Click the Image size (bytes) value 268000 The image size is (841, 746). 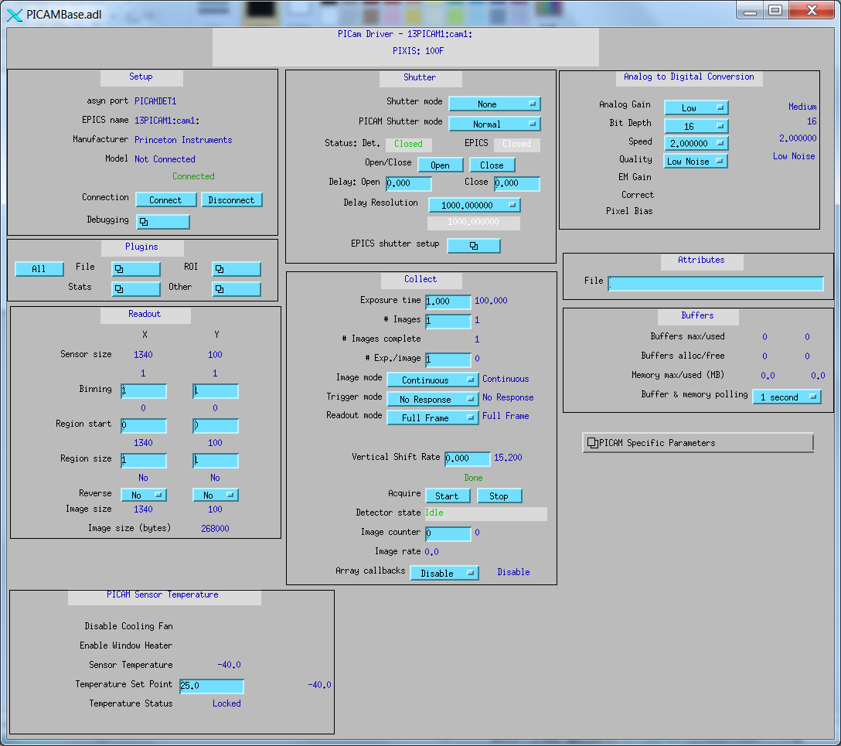215,528
